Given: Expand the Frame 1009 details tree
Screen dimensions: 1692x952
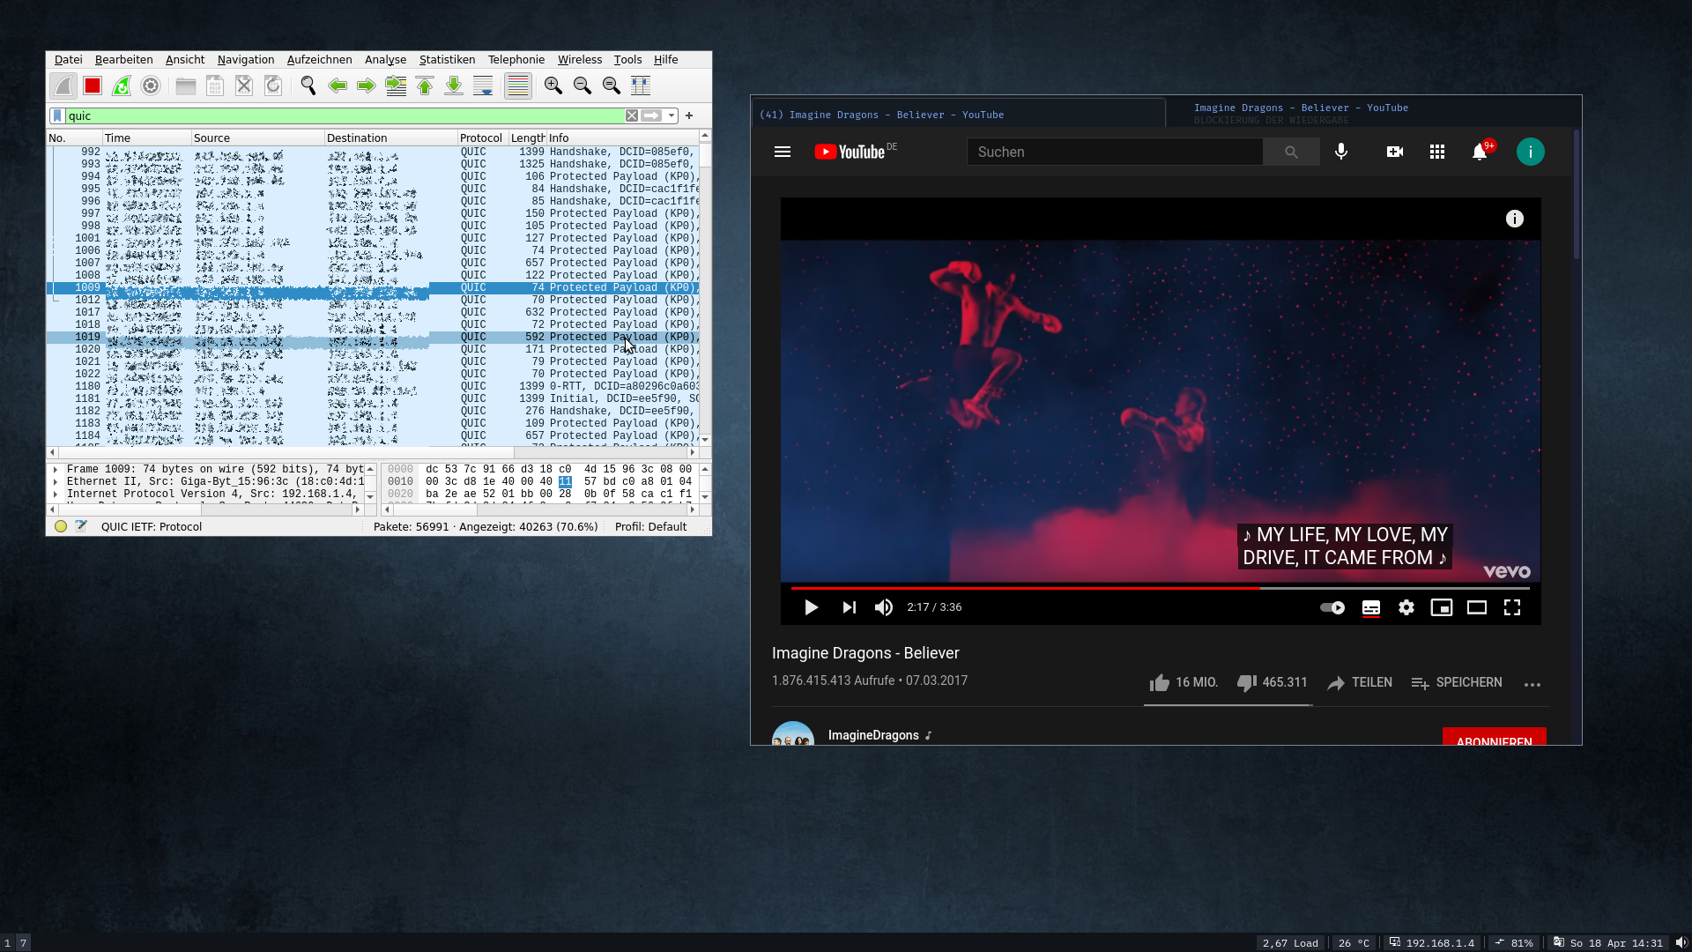Looking at the screenshot, I should click(x=55, y=470).
